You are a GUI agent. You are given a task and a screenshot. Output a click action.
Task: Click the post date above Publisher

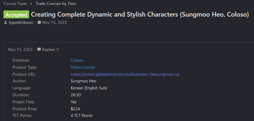(x=20, y=50)
